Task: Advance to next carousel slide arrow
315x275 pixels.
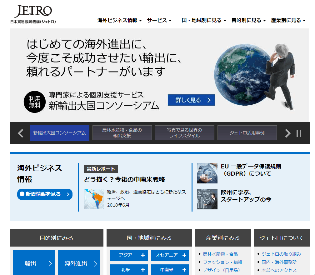Action: (x=288, y=133)
